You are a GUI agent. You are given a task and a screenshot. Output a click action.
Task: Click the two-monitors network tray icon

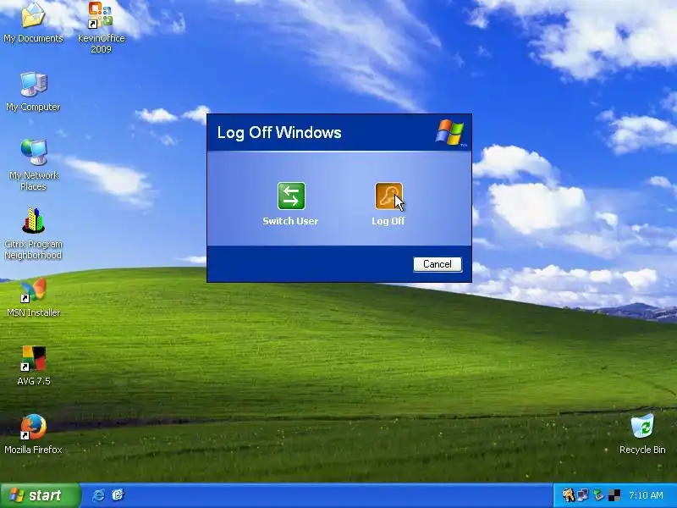(x=583, y=495)
